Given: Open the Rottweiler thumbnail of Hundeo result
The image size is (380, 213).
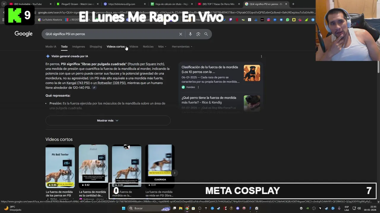Looking at the screenshot, I should click(x=252, y=73).
